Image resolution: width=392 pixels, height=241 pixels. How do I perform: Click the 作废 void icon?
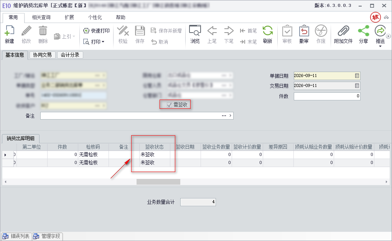pyautogui.click(x=321, y=31)
